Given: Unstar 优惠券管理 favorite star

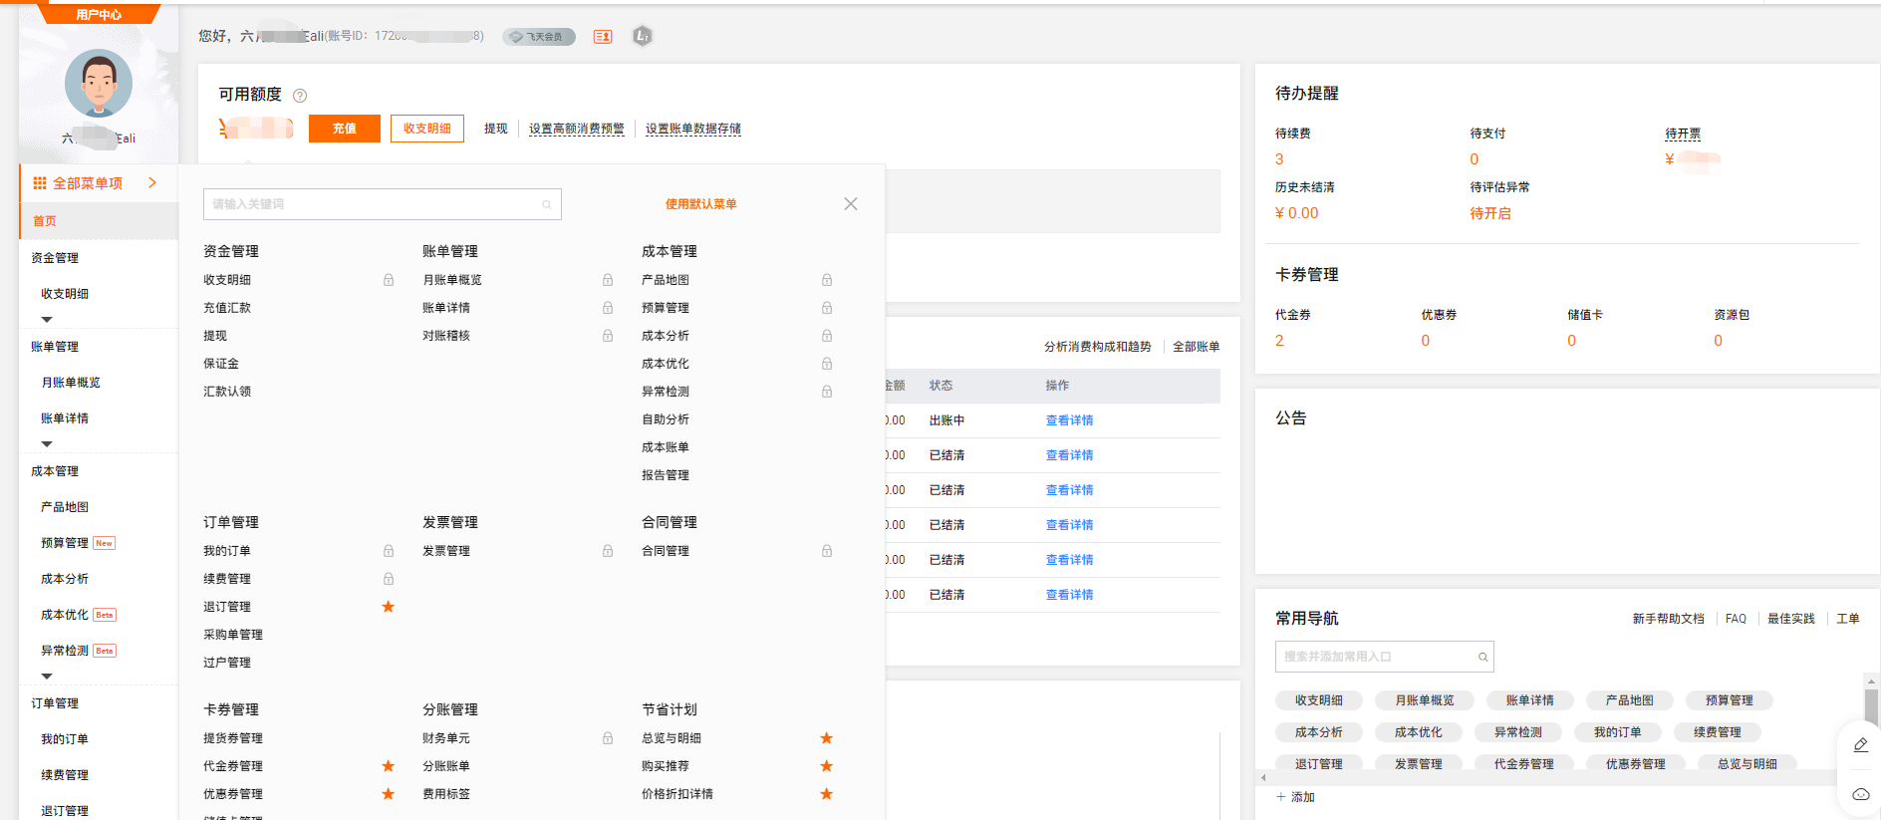Looking at the screenshot, I should [x=389, y=794].
